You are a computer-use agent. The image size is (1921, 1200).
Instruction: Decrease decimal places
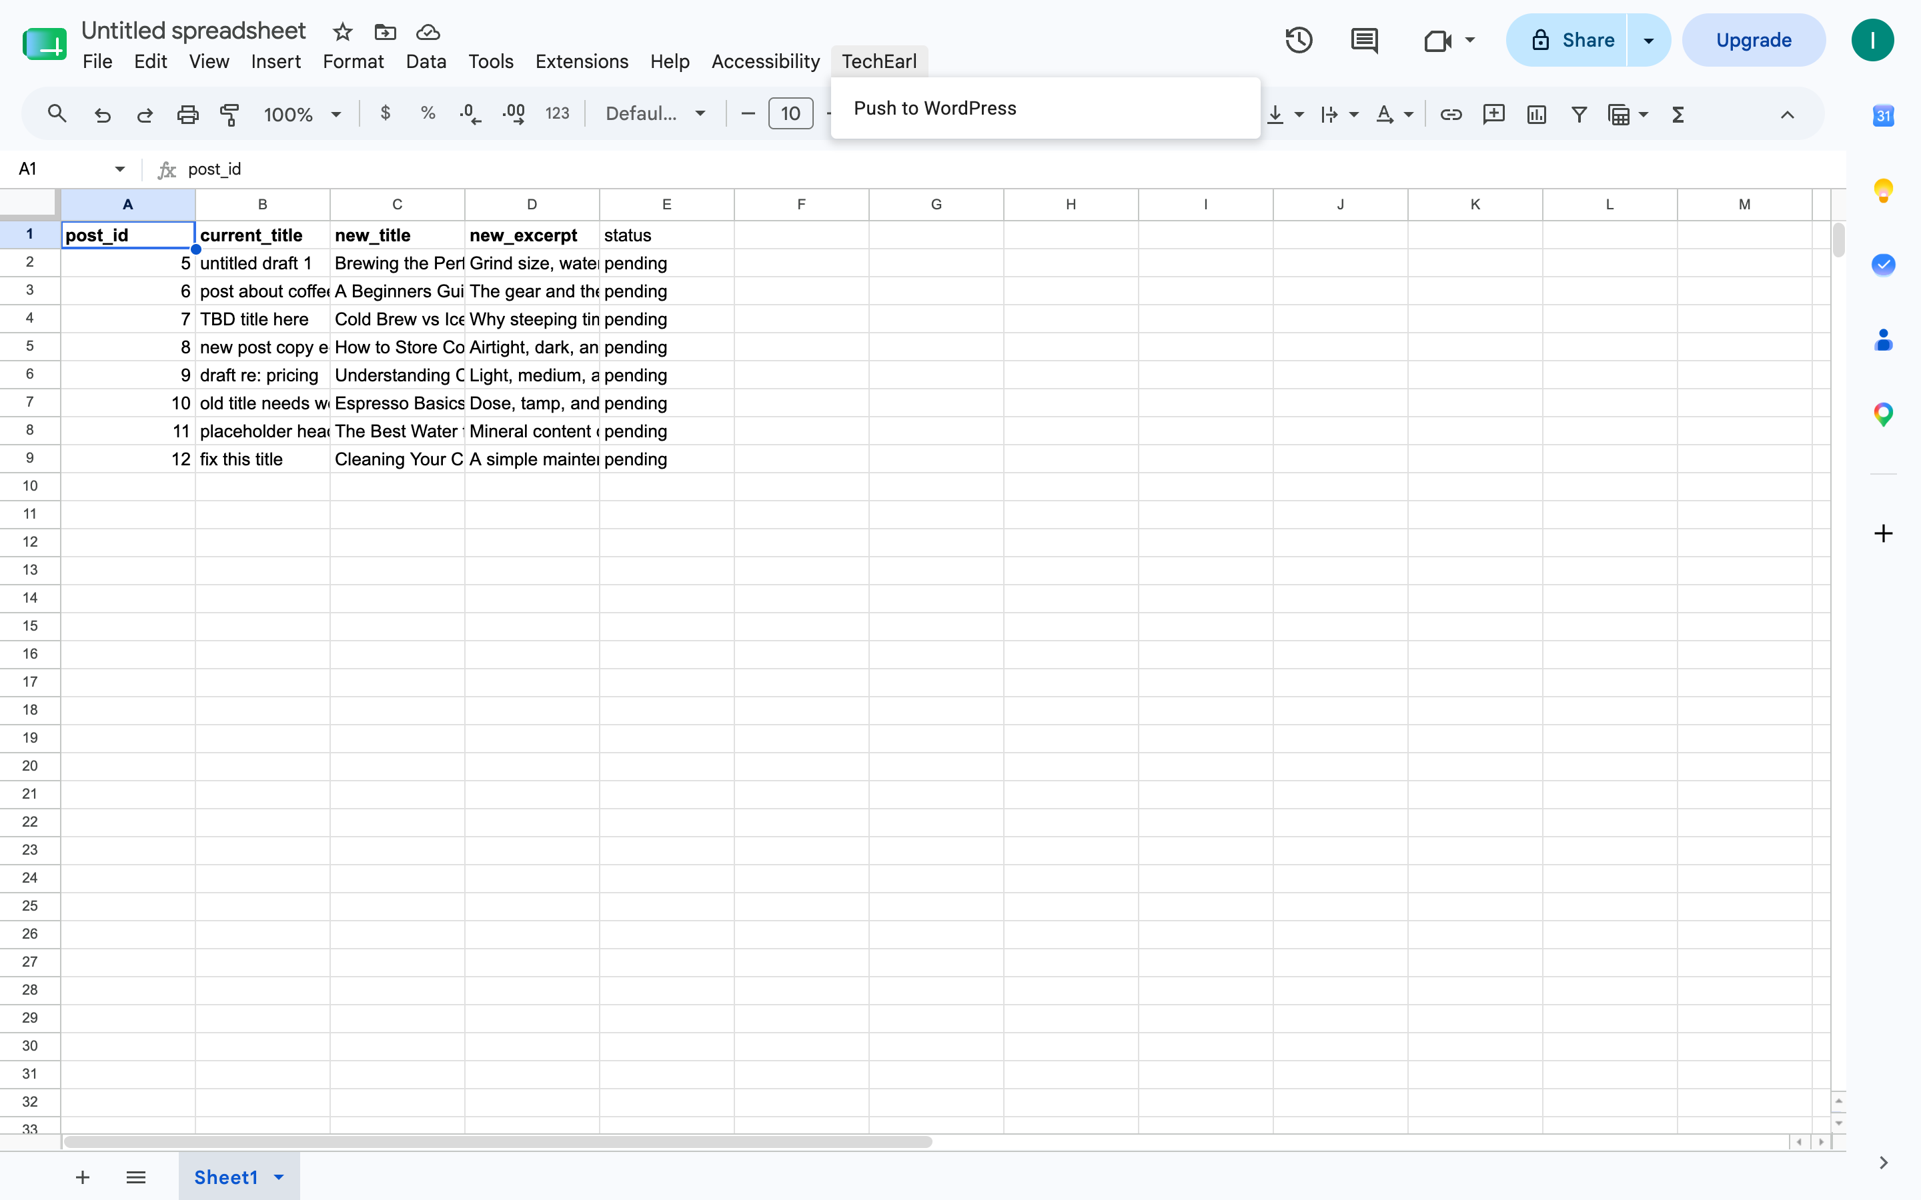(470, 114)
